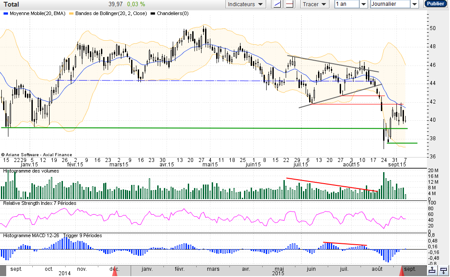This screenshot has width=450, height=277.
Task: Select the trend line drawing tool
Action: [277, 4]
